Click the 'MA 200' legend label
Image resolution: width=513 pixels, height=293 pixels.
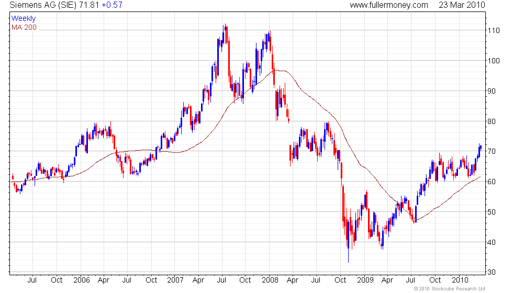point(24,27)
